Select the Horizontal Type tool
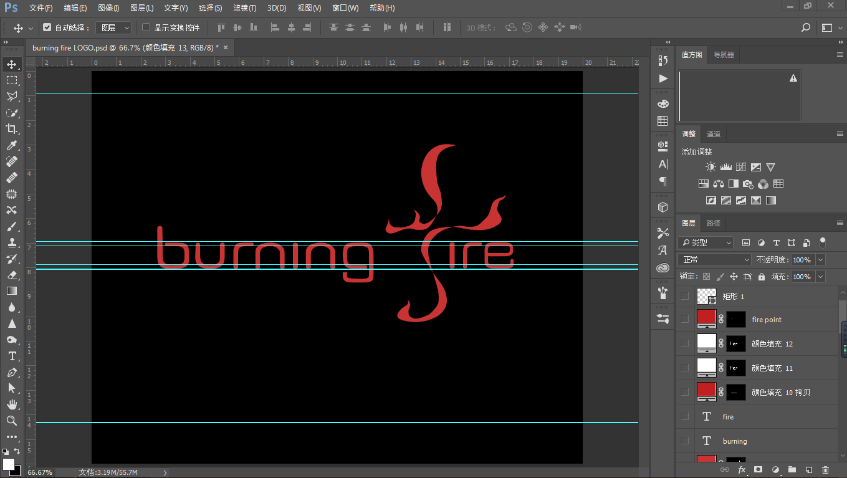 click(11, 356)
